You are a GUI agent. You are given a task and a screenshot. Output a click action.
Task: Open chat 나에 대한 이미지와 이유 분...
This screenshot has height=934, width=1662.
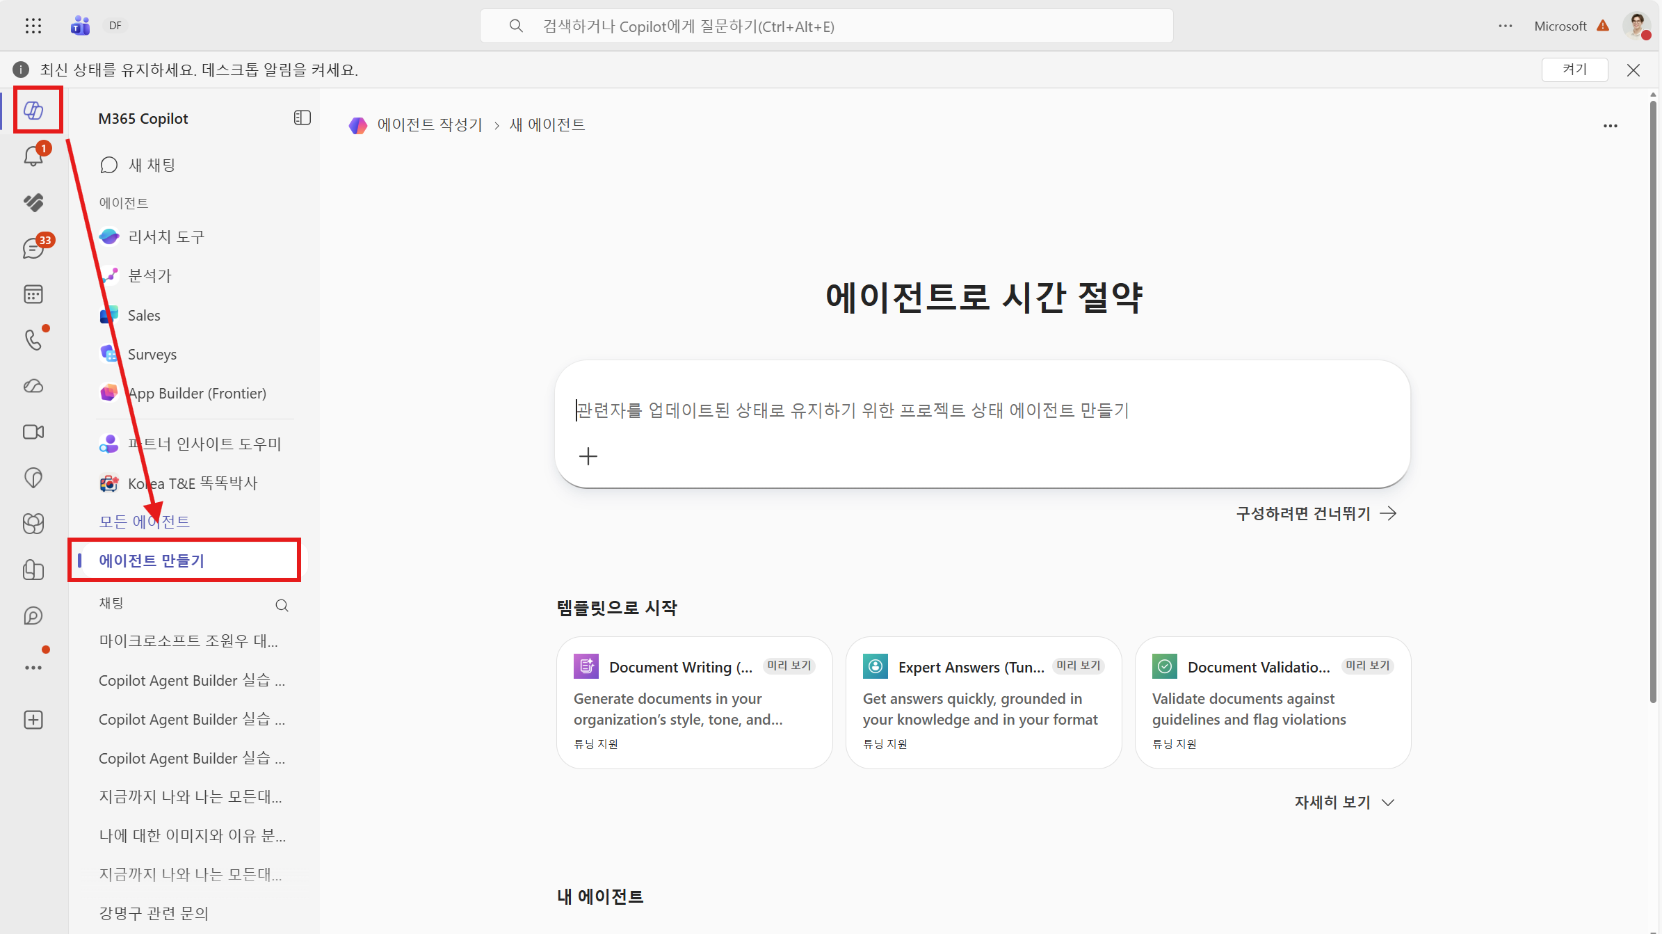[193, 835]
